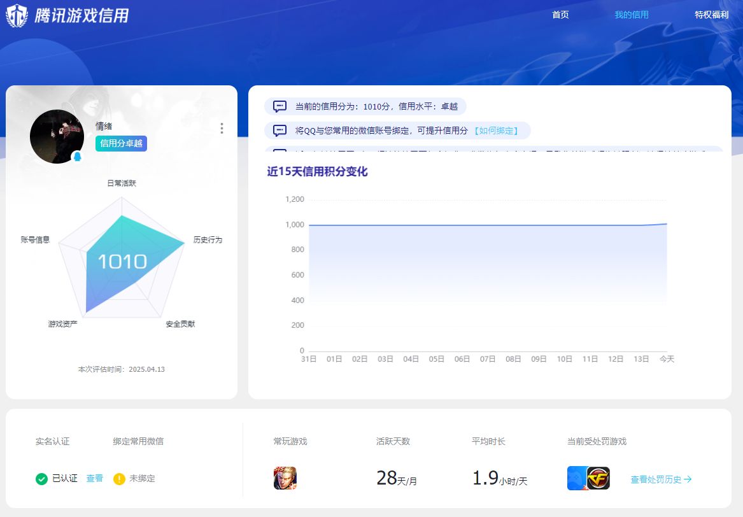Click the chat icon beside current credit score message
The height and width of the screenshot is (517, 743).
(x=280, y=106)
